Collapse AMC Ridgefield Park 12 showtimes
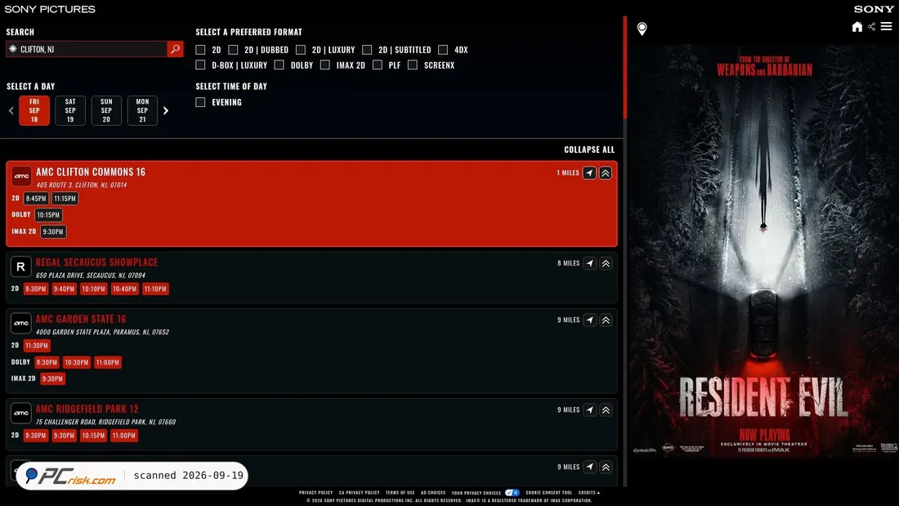 [x=606, y=410]
